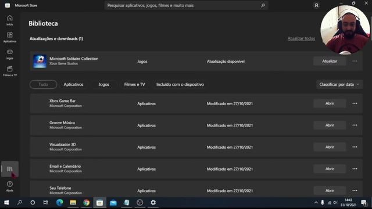Click the Atualização disponível status text
Image resolution: width=372 pixels, height=209 pixels.
[x=226, y=62]
